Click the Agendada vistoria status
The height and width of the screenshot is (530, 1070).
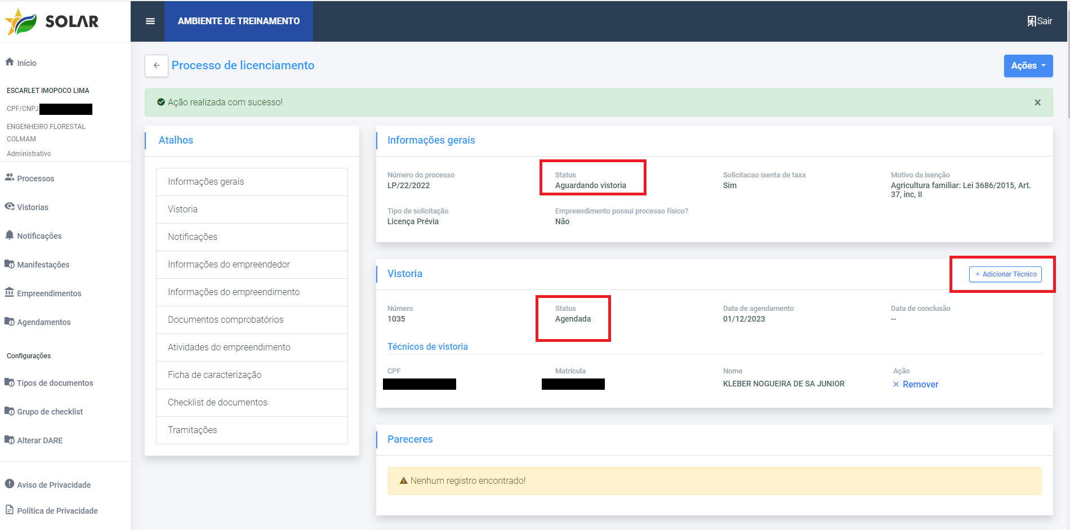click(x=573, y=319)
